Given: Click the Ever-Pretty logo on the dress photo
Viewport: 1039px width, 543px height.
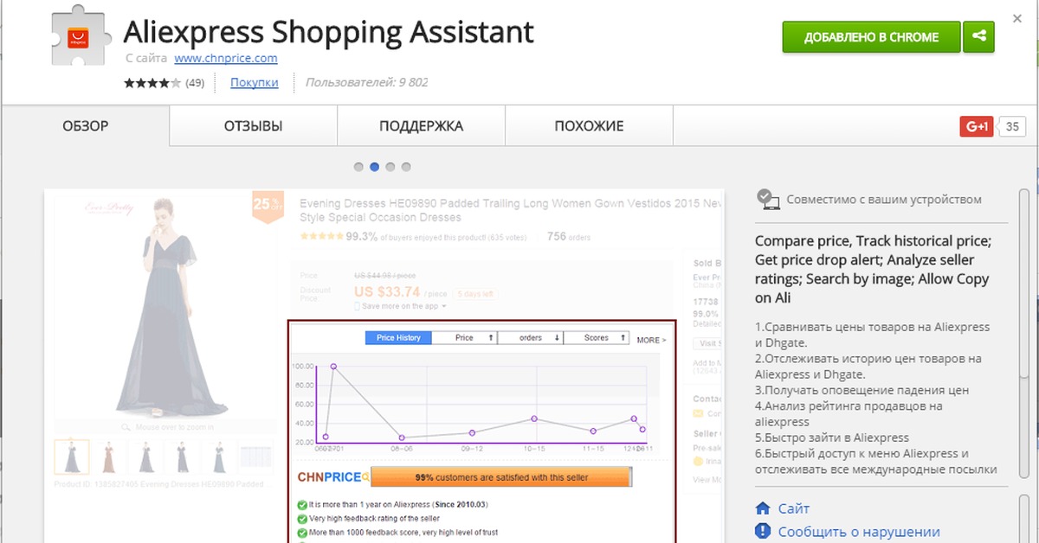Looking at the screenshot, I should pyautogui.click(x=108, y=207).
